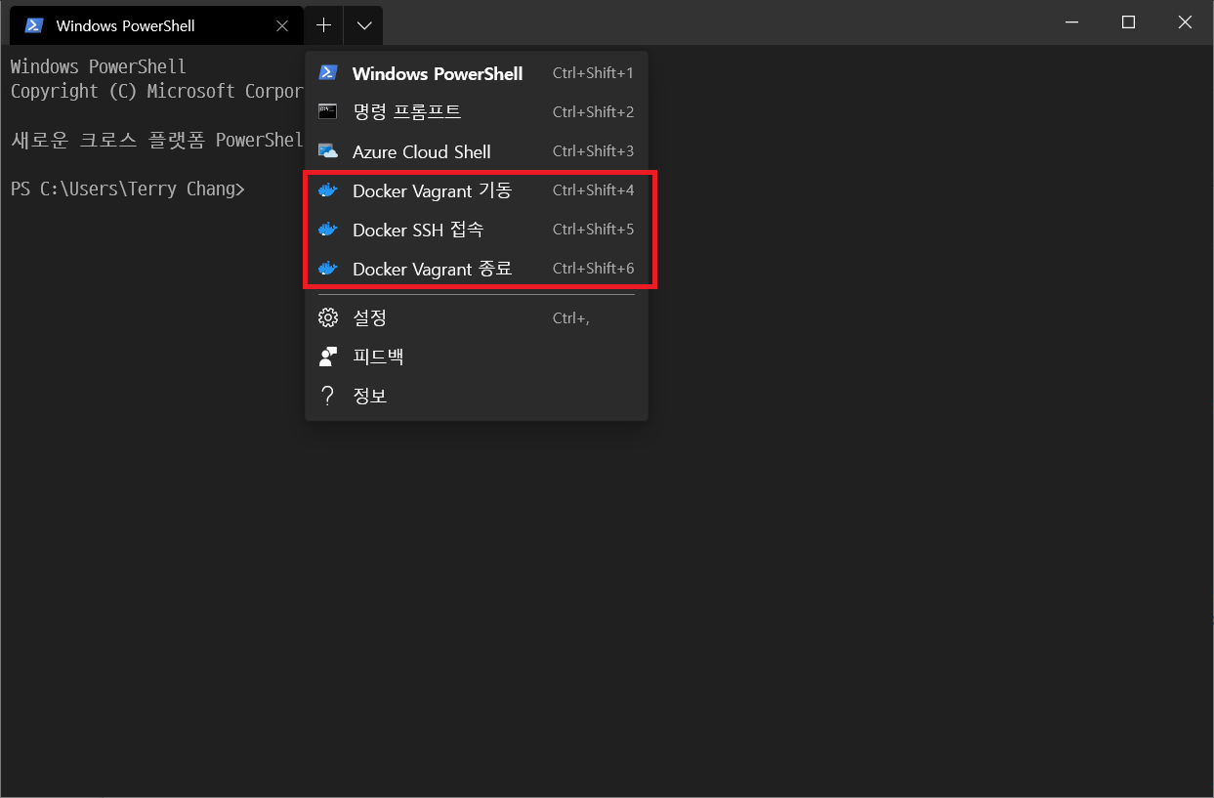Close the Windows PowerShell tab
Screen dimensions: 1214x798
(282, 25)
